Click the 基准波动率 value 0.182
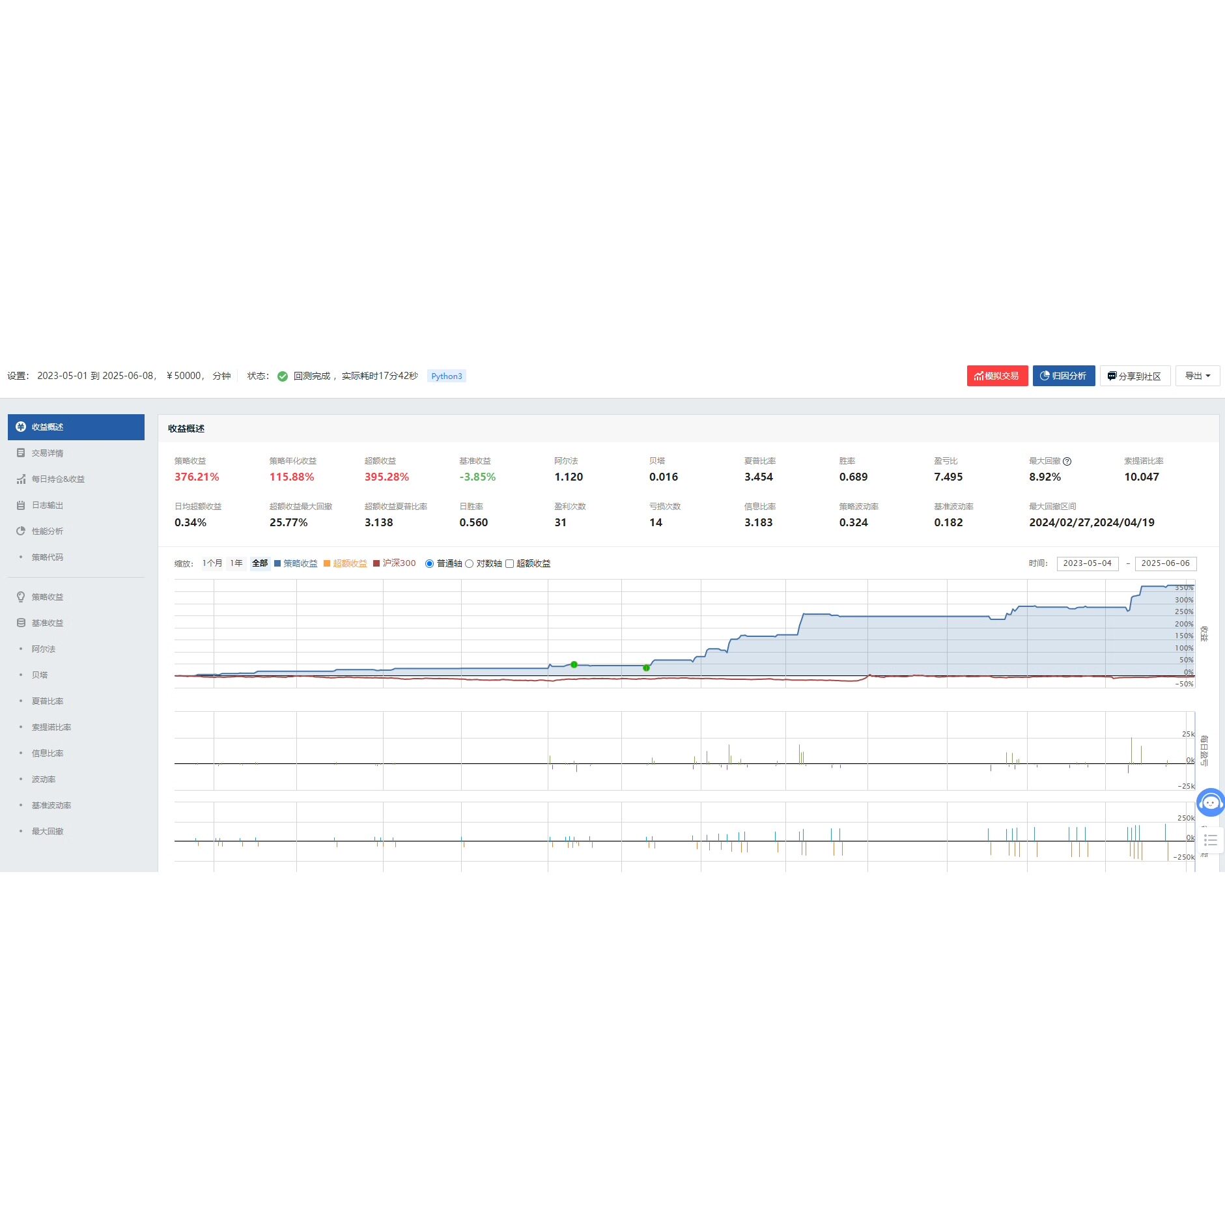This screenshot has height=1225, width=1225. coord(948,523)
